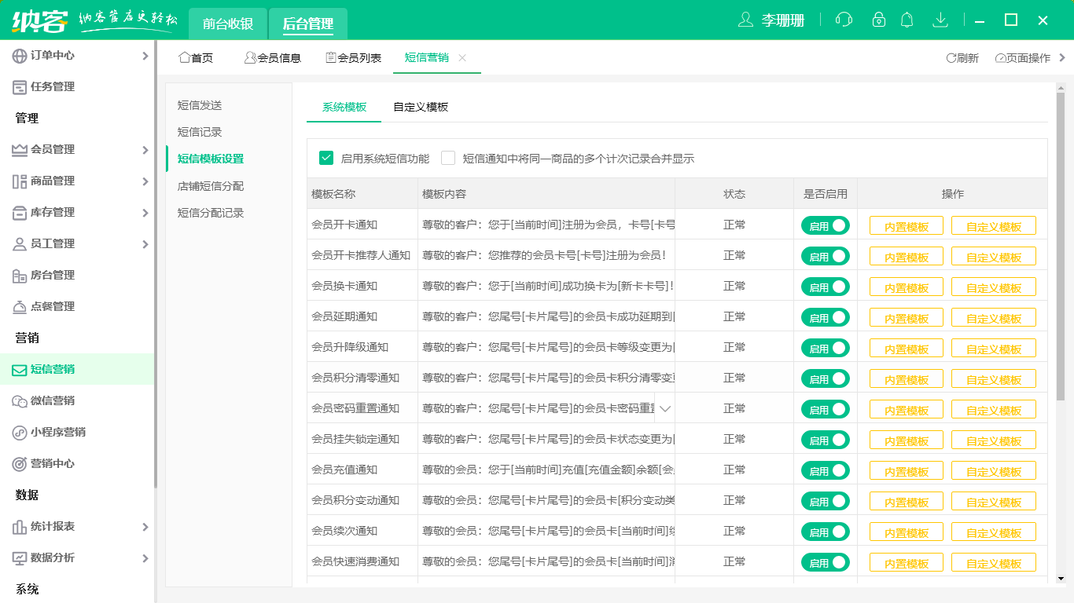
Task: Click the 会员列表 tab list icon
Action: click(331, 57)
